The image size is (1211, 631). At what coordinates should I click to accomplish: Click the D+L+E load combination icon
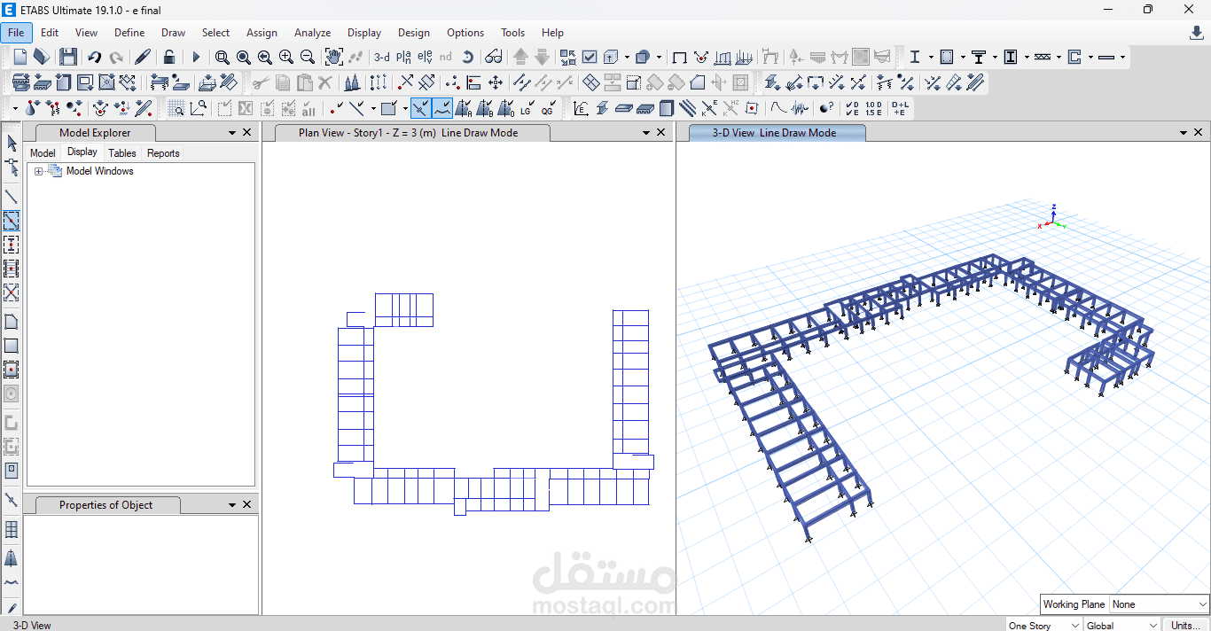[x=899, y=108]
